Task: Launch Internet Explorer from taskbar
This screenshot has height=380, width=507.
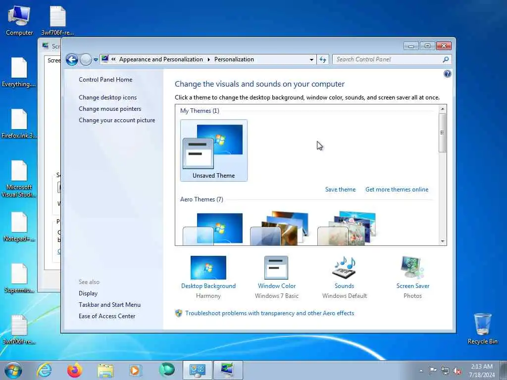Action: (x=44, y=370)
